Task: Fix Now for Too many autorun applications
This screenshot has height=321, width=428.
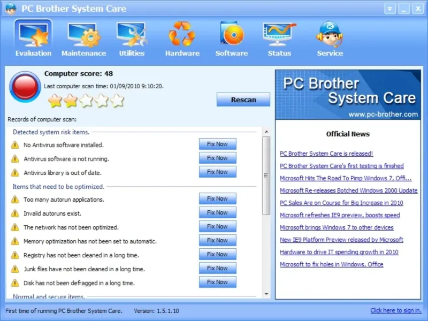Action: tap(218, 198)
